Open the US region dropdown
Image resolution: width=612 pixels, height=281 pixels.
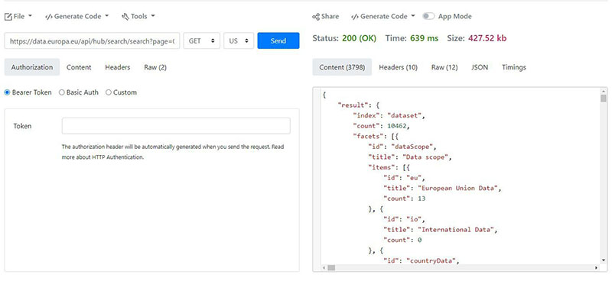tap(239, 40)
